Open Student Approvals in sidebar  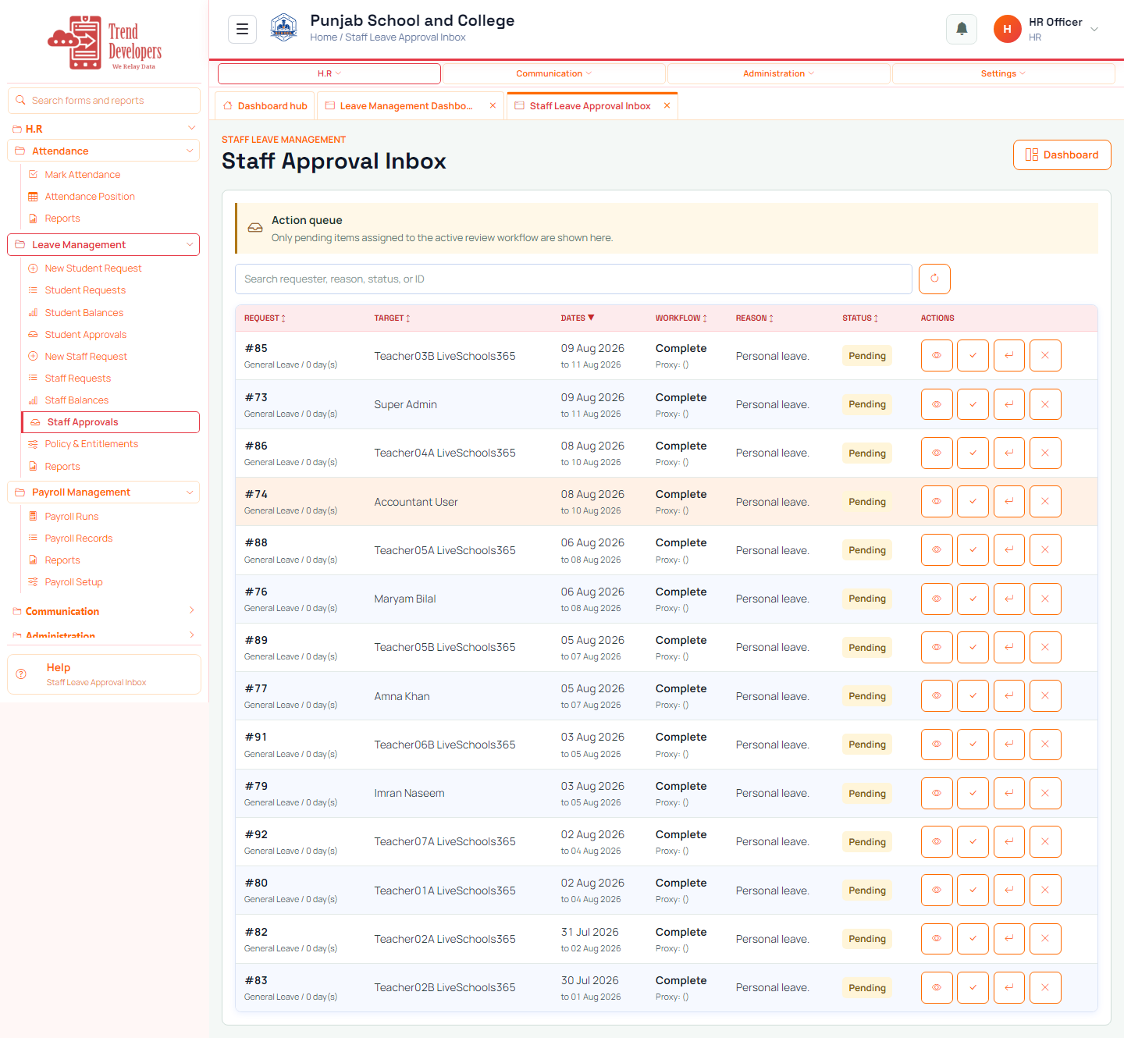[x=85, y=334]
